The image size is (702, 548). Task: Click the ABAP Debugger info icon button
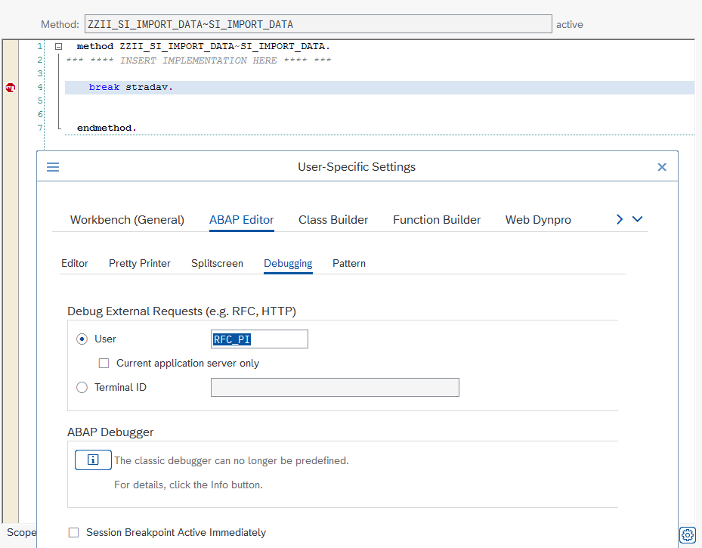click(x=93, y=460)
